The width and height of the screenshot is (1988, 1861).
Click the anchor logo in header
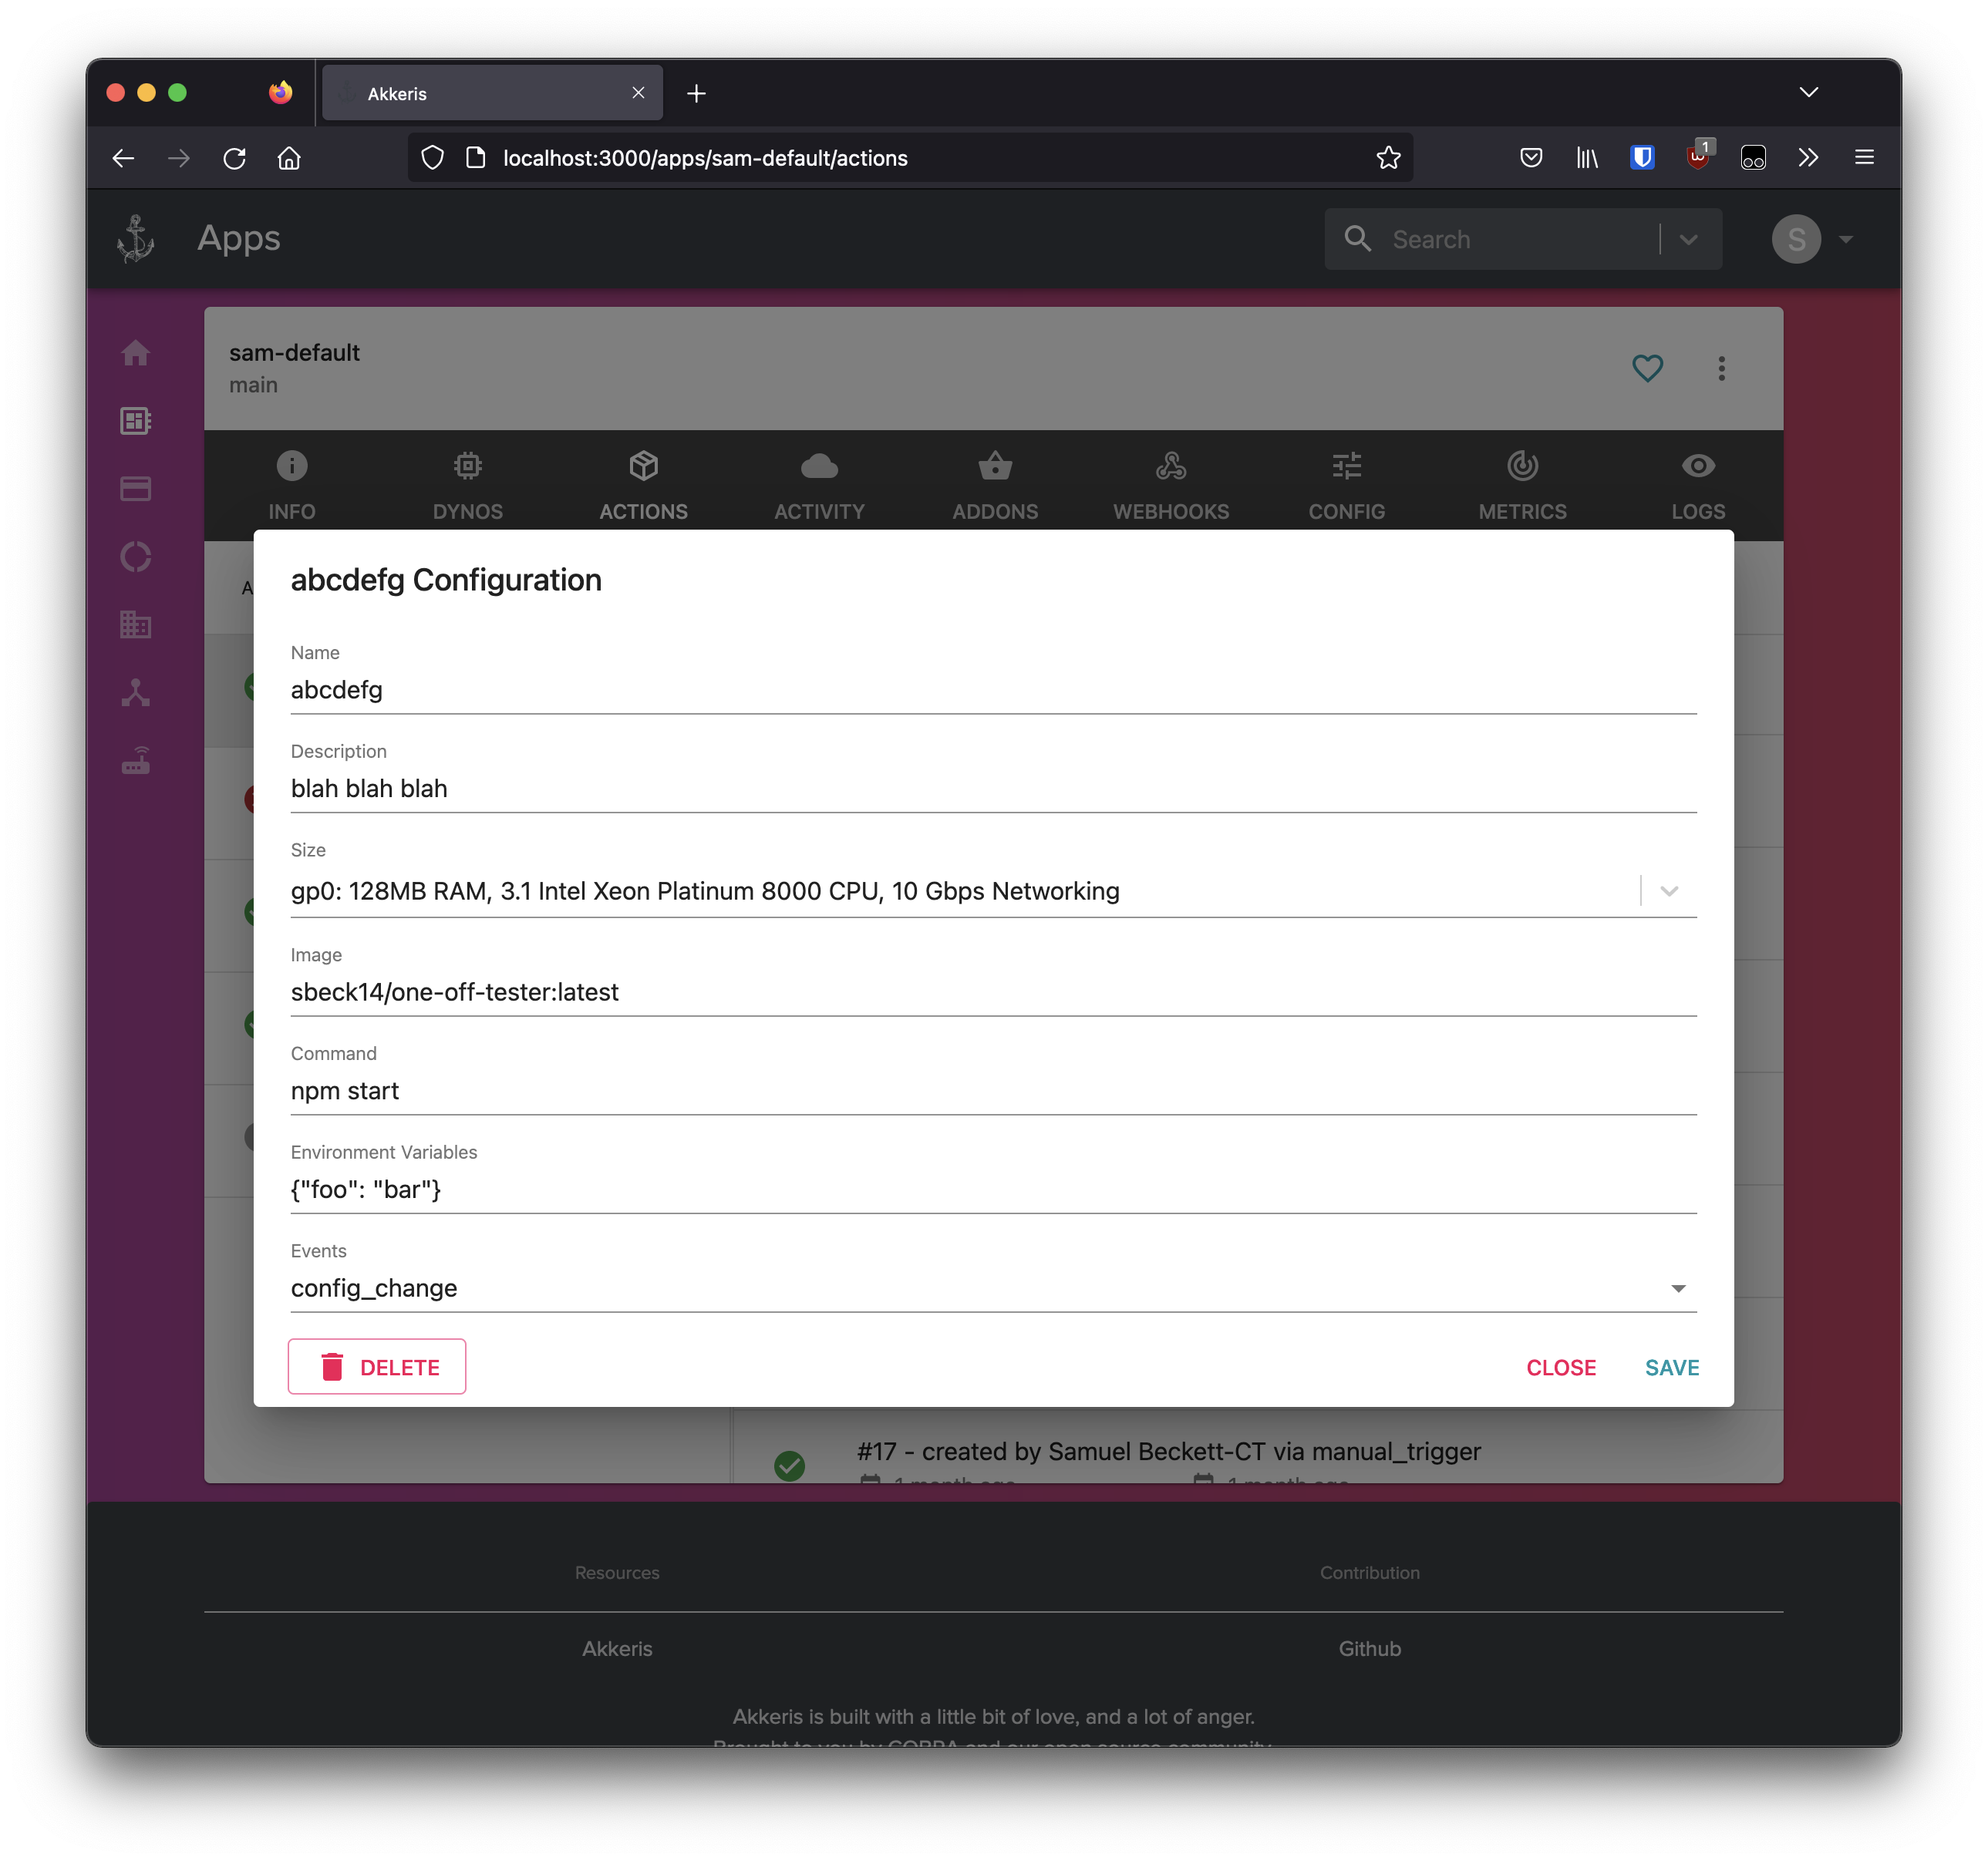pos(136,239)
